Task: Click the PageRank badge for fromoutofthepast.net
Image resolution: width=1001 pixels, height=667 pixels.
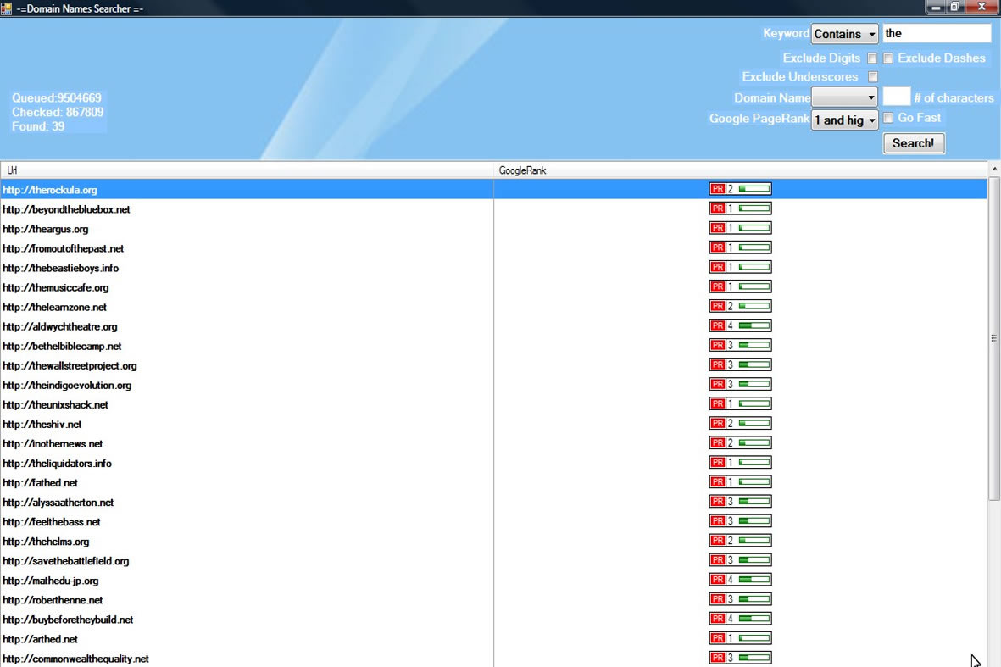Action: tap(741, 247)
